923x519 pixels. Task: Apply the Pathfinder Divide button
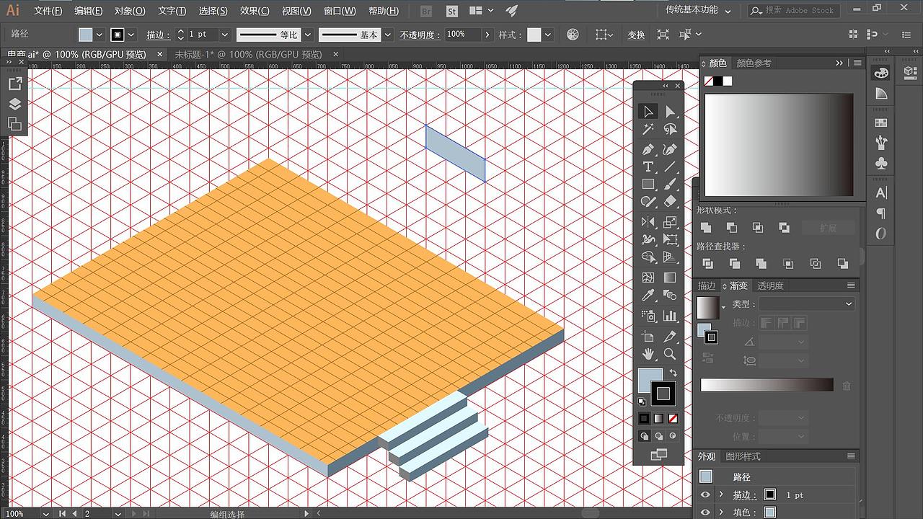[x=707, y=264]
